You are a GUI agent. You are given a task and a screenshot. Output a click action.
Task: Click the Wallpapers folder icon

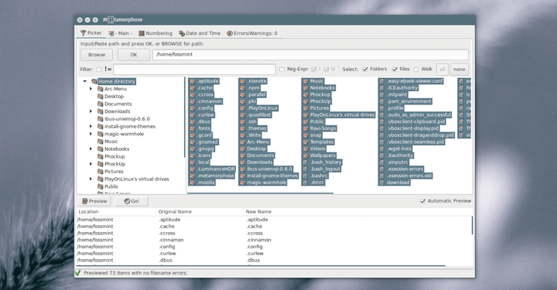pos(306,155)
